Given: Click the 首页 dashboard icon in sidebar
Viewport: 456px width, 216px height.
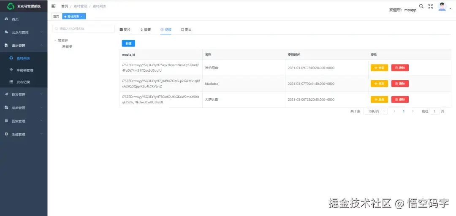Looking at the screenshot, I should 6,19.
